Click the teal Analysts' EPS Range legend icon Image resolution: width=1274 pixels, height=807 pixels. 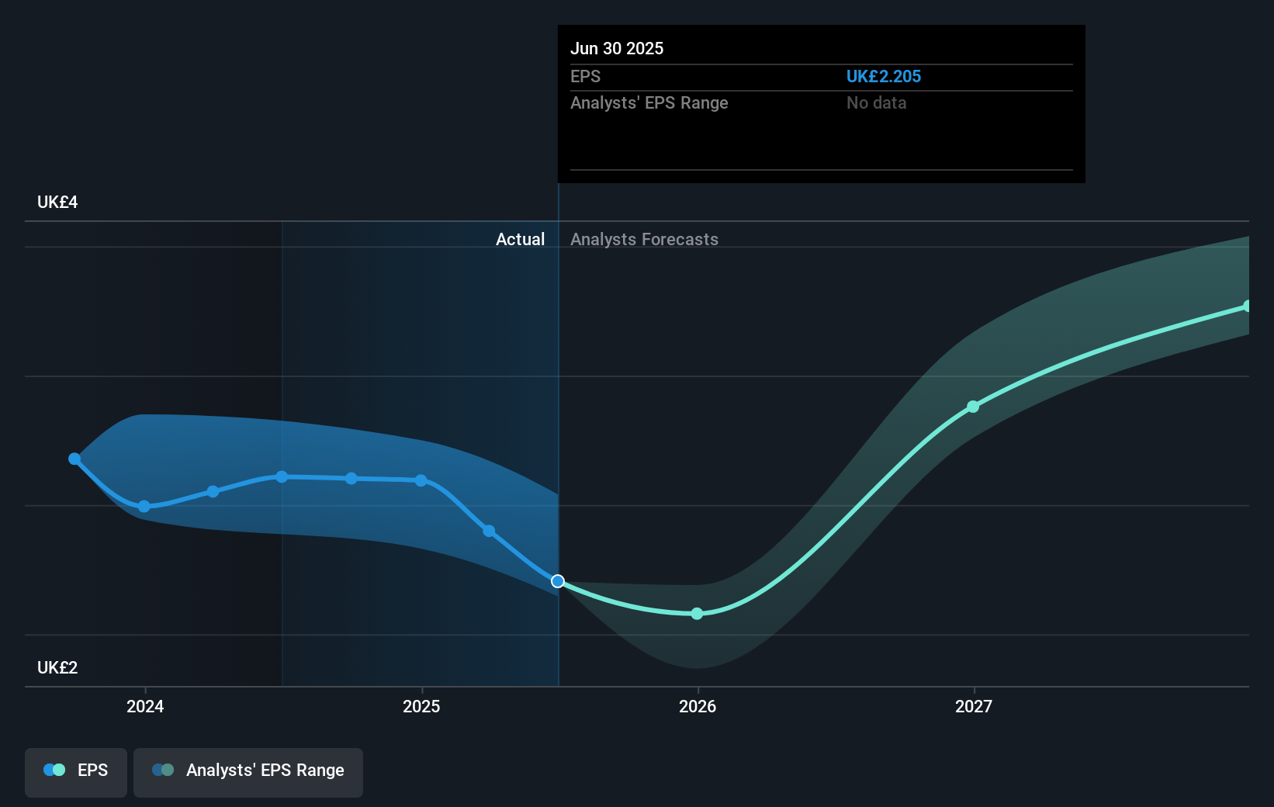[x=164, y=770]
